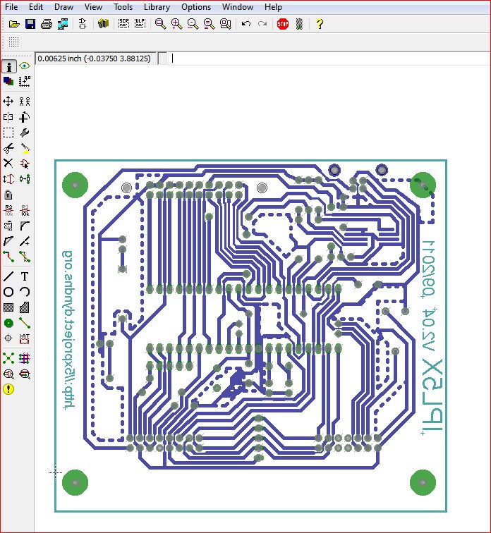Toggle the Show eye tool
The height and width of the screenshot is (533, 491).
click(x=25, y=66)
